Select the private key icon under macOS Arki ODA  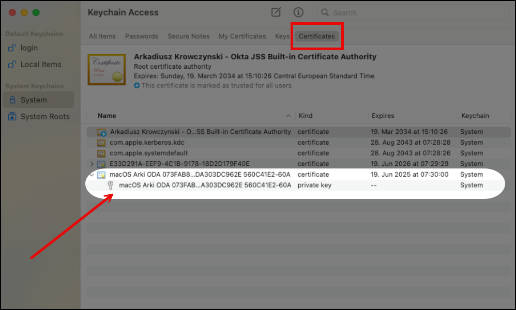111,185
